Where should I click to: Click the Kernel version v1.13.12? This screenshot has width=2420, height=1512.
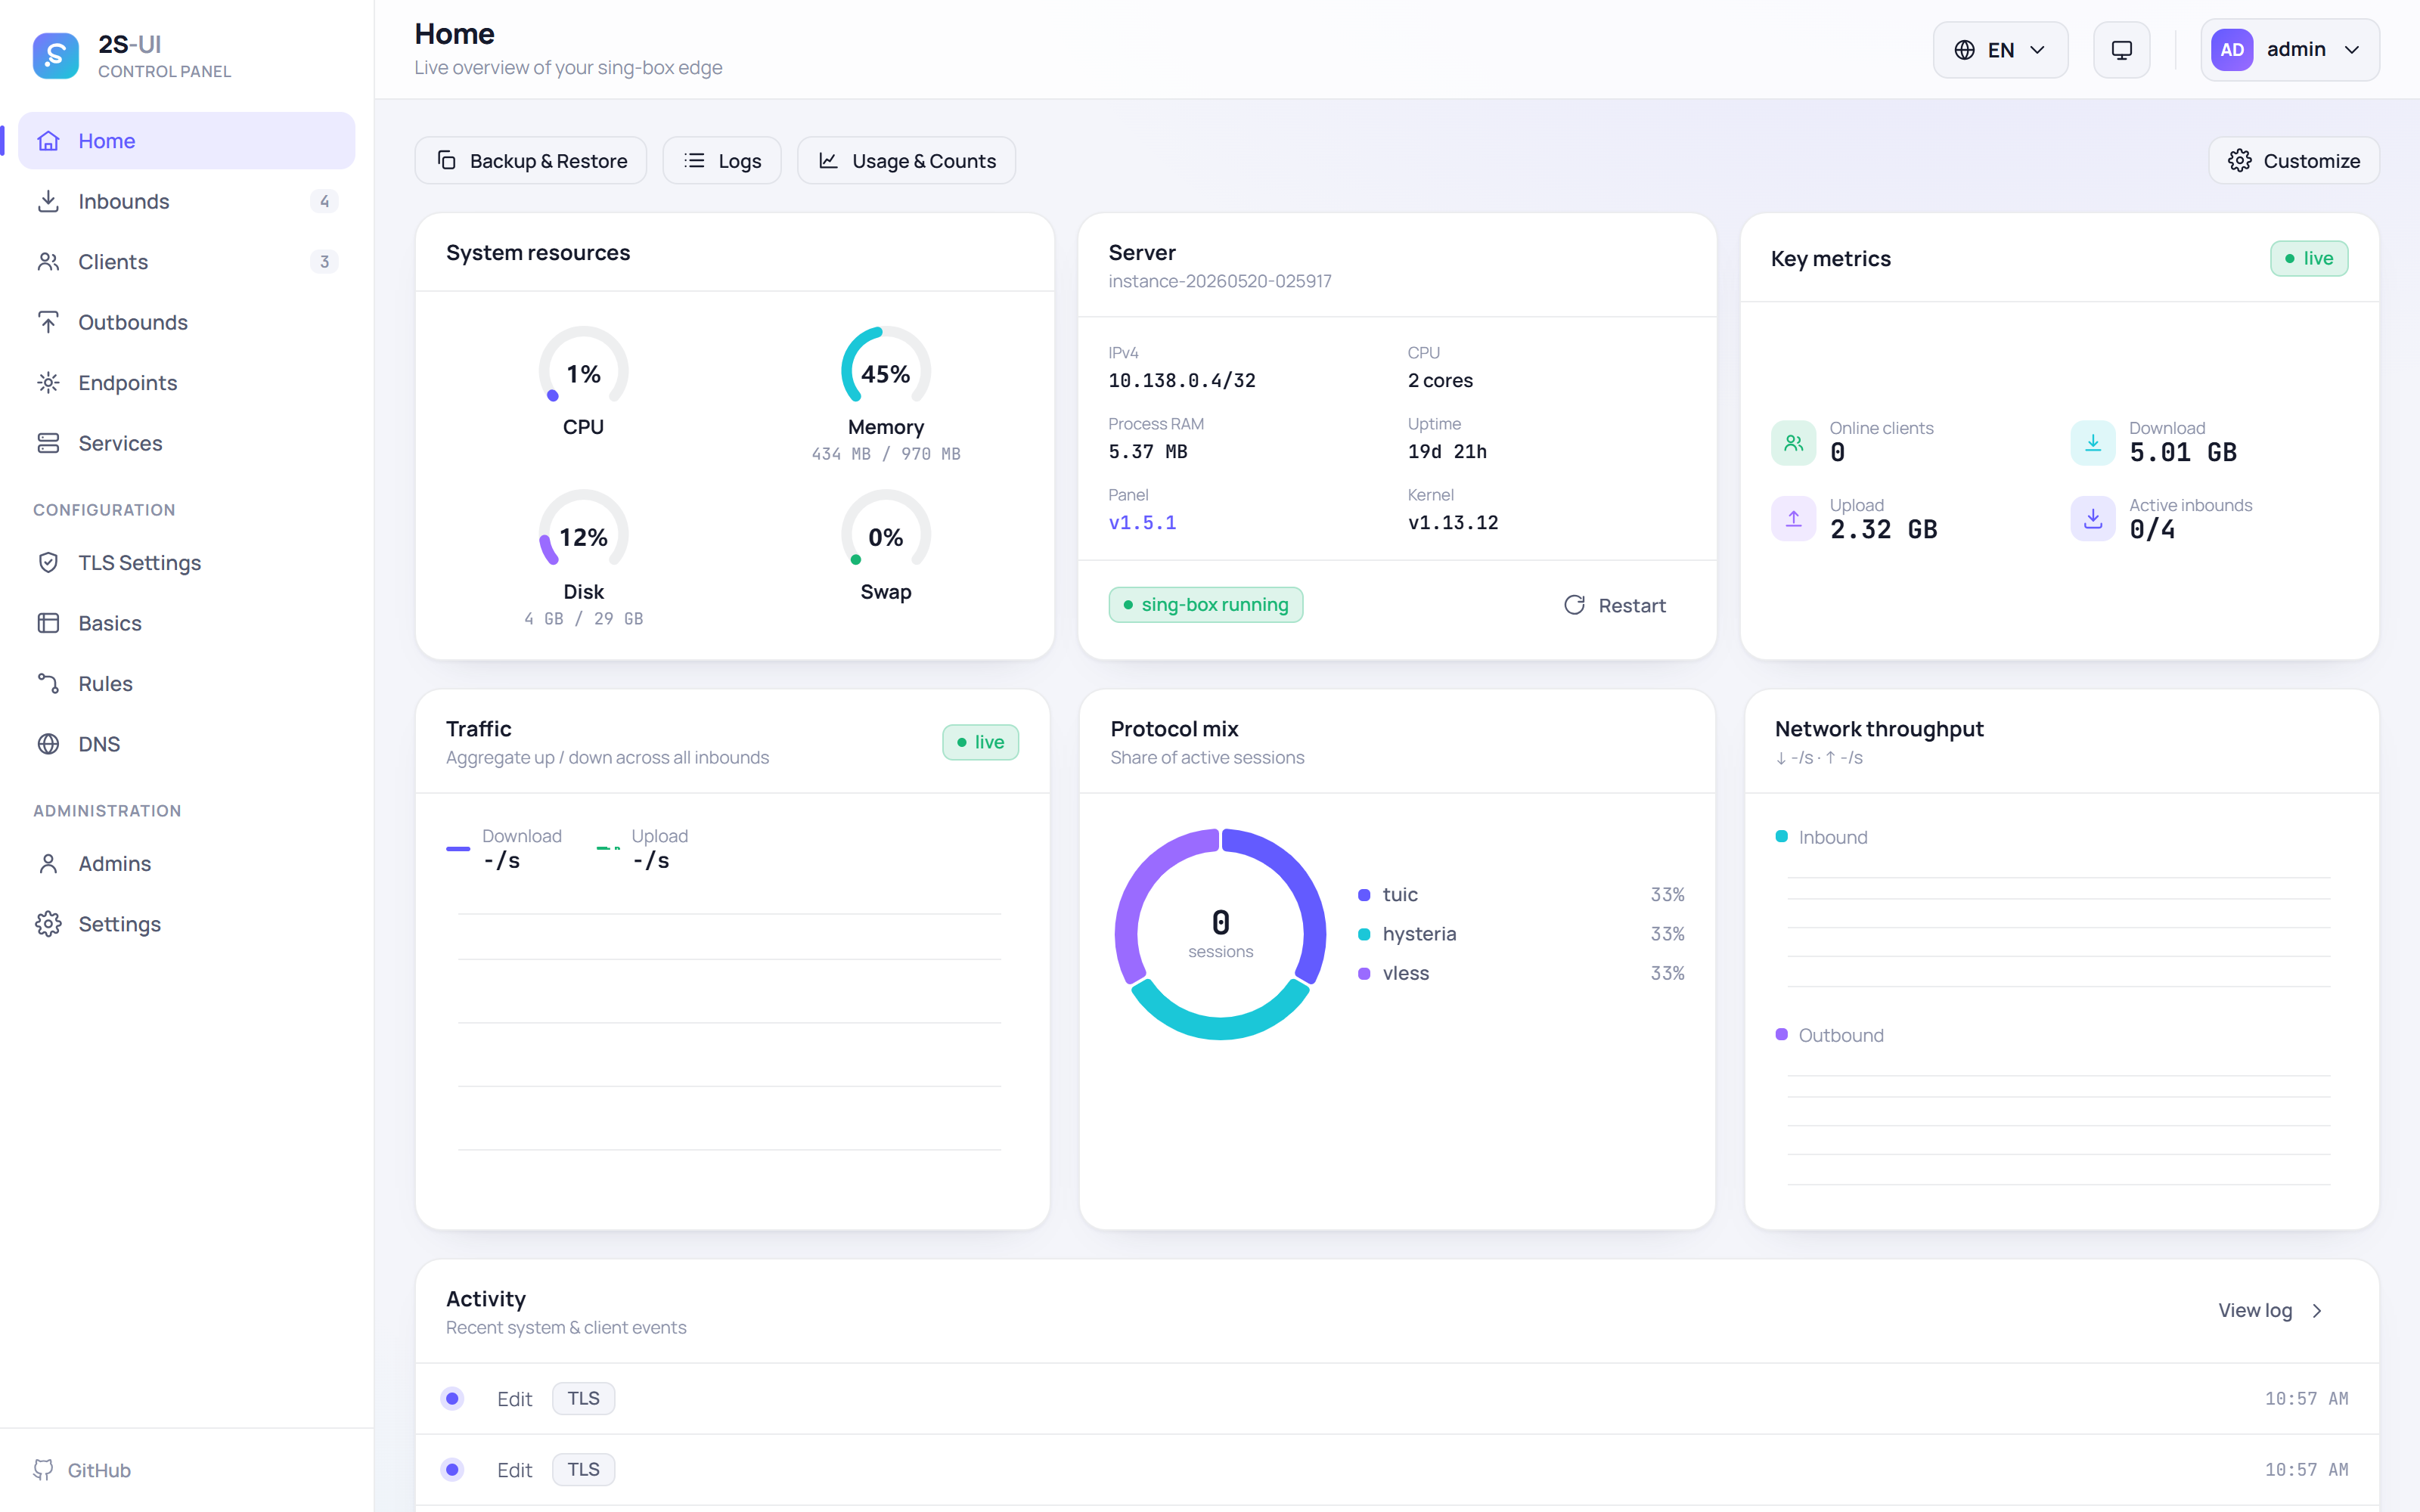[1452, 522]
